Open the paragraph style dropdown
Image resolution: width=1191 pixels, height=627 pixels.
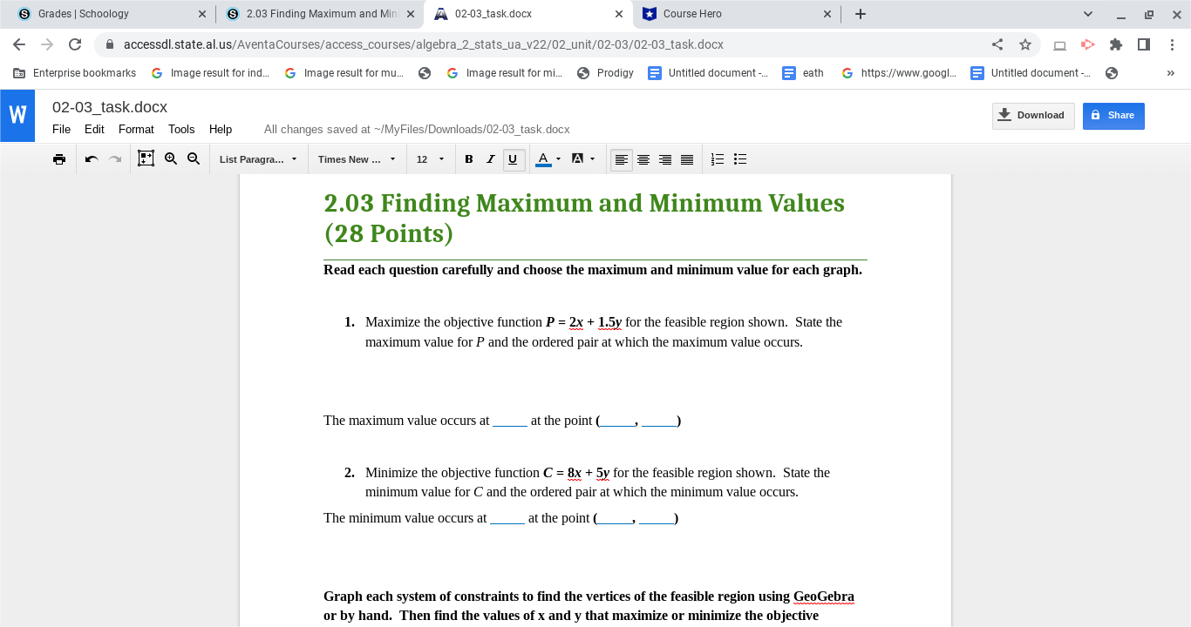tap(259, 158)
